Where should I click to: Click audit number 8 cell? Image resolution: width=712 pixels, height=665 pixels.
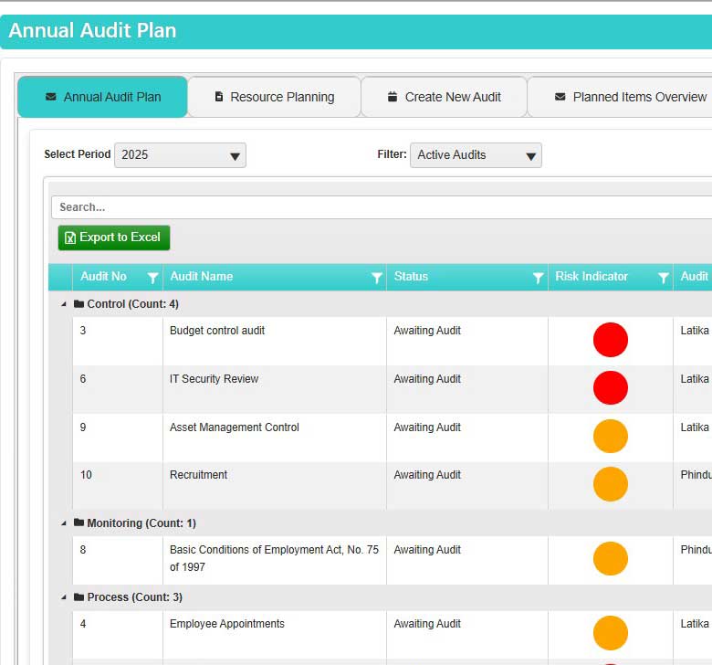(x=118, y=560)
